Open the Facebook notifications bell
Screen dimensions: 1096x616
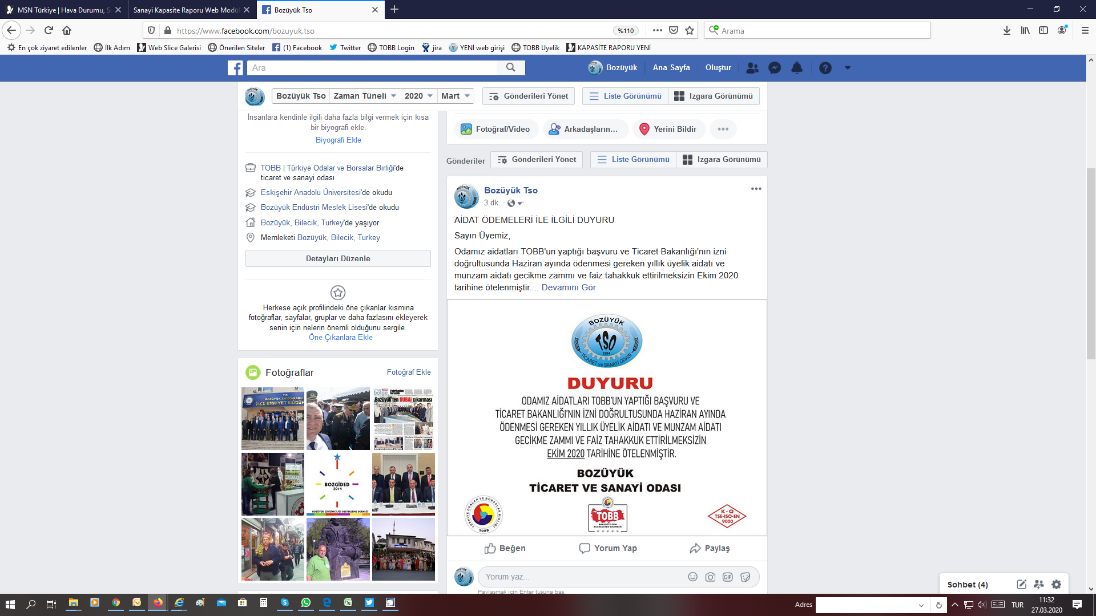tap(797, 68)
